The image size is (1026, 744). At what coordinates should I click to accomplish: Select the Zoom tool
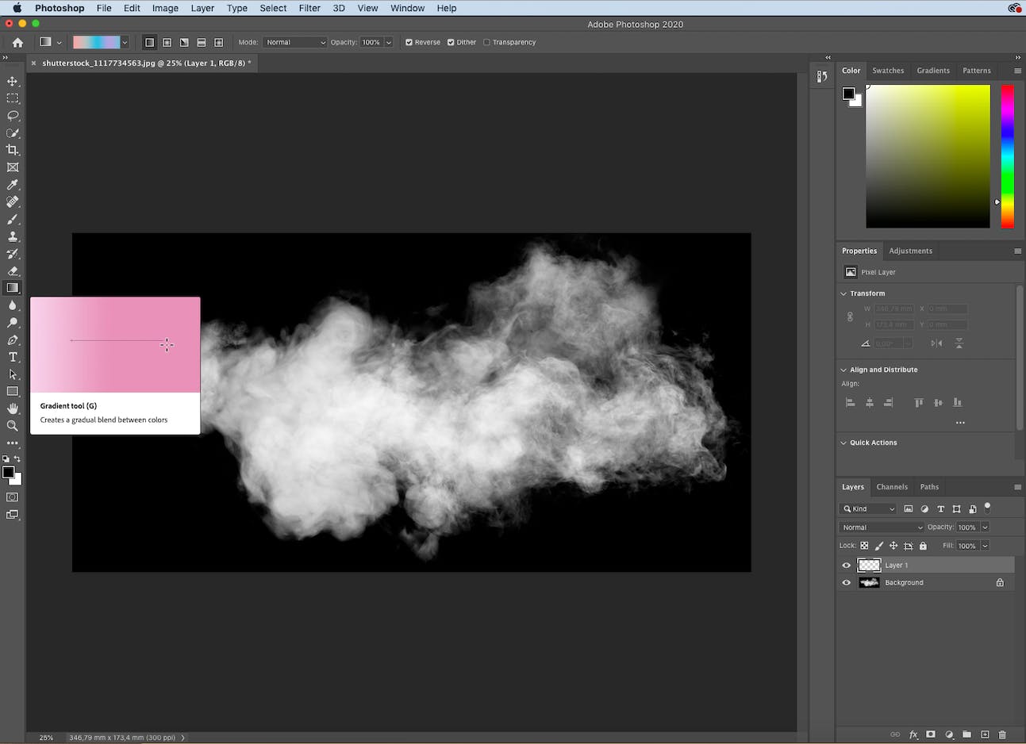[x=13, y=426]
